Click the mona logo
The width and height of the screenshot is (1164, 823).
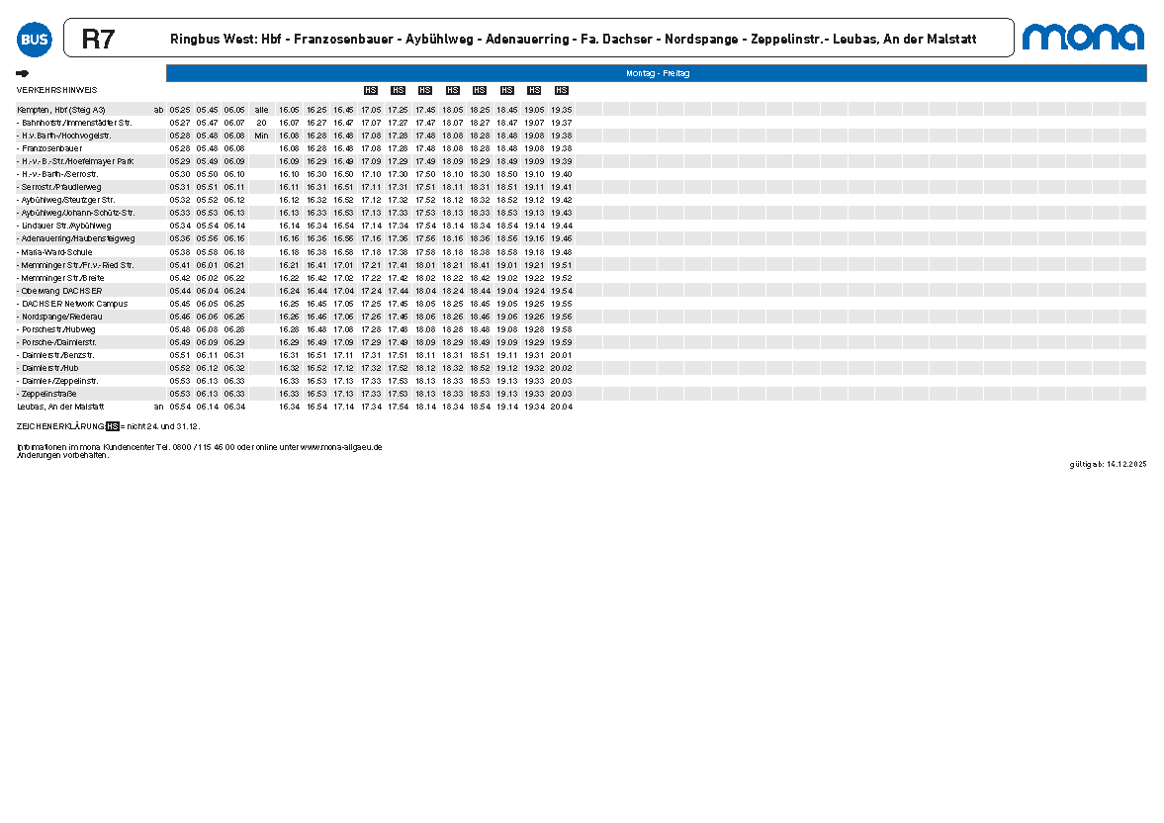coord(1082,38)
